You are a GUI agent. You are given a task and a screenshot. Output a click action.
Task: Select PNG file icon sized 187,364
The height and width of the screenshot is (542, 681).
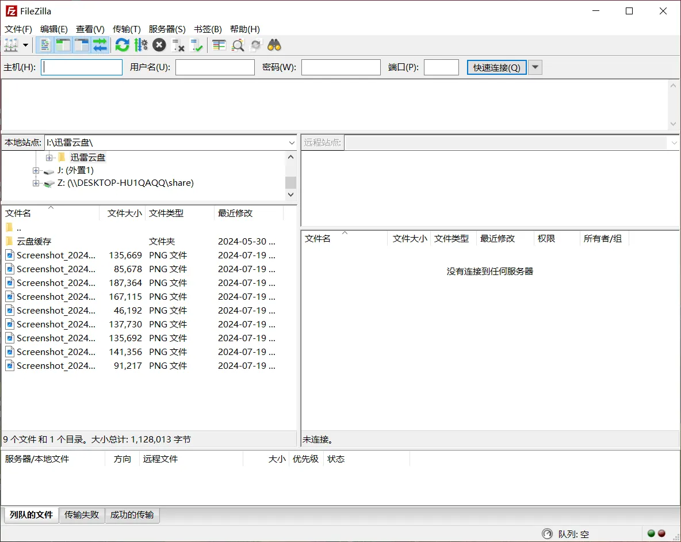click(x=10, y=283)
